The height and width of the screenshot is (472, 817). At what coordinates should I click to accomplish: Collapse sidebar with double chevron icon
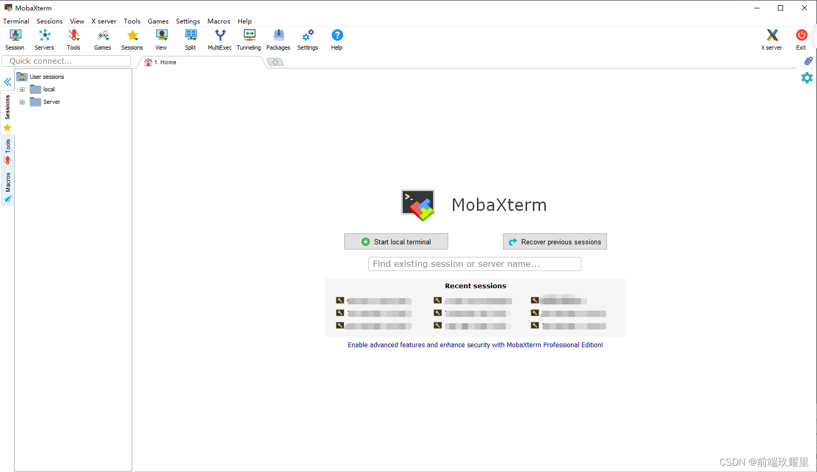(x=7, y=82)
